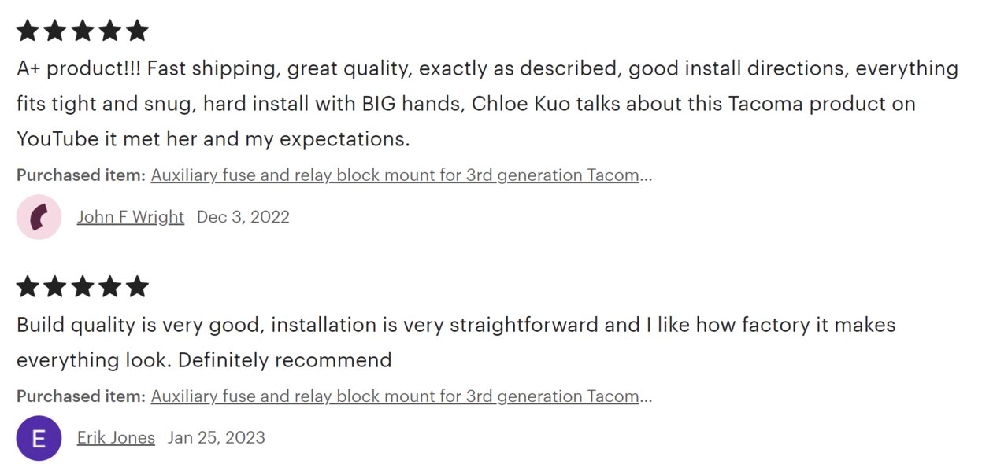Click the fifth star of Erik Jones's rating

137,286
